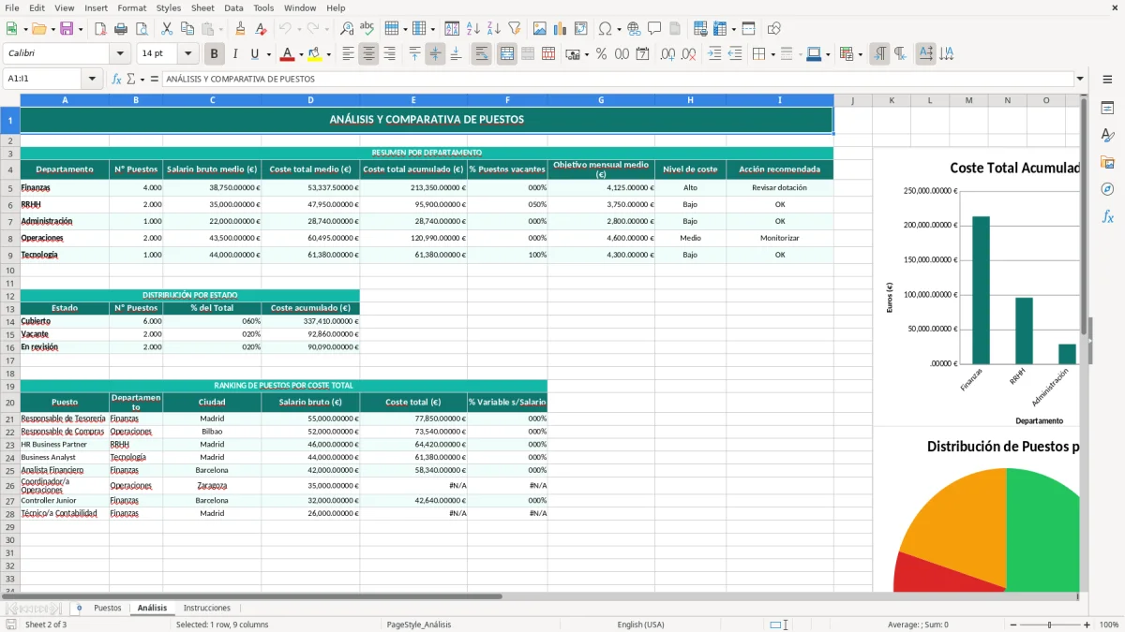Toggle Align Left
This screenshot has width=1125, height=632.
pyautogui.click(x=348, y=54)
